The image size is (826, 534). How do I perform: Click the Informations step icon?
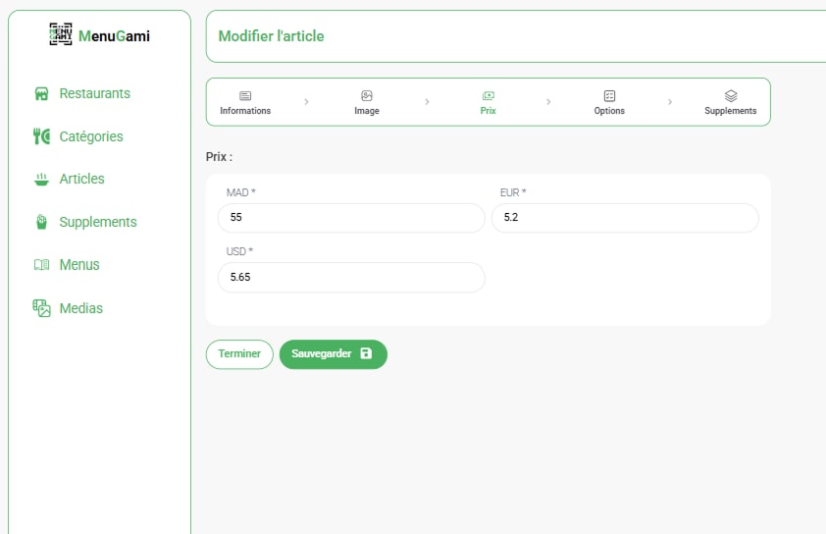(245, 95)
